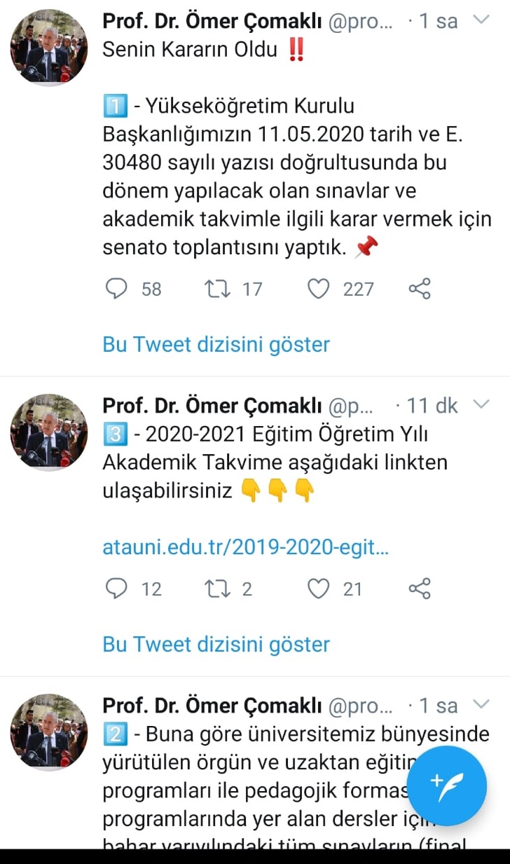Tap the avatar on the 11 dk tweet
The image size is (510, 864).
pos(49,432)
